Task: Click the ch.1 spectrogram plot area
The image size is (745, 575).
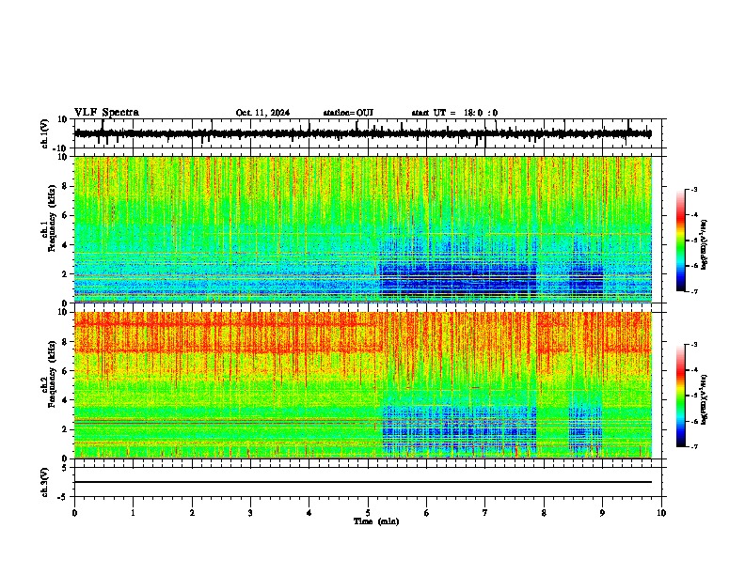Action: pyautogui.click(x=363, y=229)
